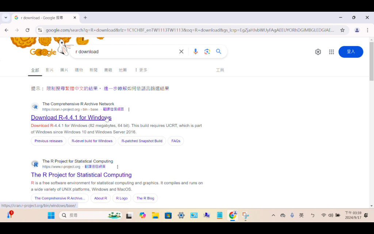Click the Chrome icon in the taskbar
This screenshot has width=374, height=234.
(x=233, y=215)
